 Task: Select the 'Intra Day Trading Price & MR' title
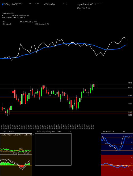tap(49, 132)
